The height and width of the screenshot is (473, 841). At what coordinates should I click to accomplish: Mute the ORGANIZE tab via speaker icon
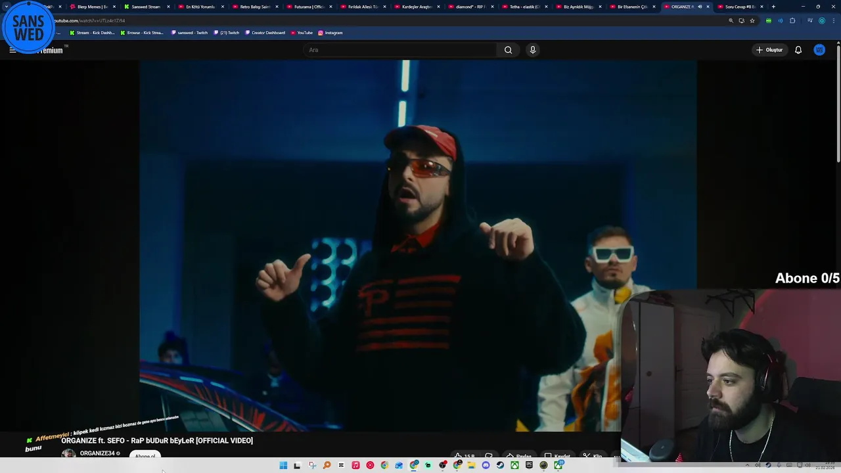[x=700, y=7]
